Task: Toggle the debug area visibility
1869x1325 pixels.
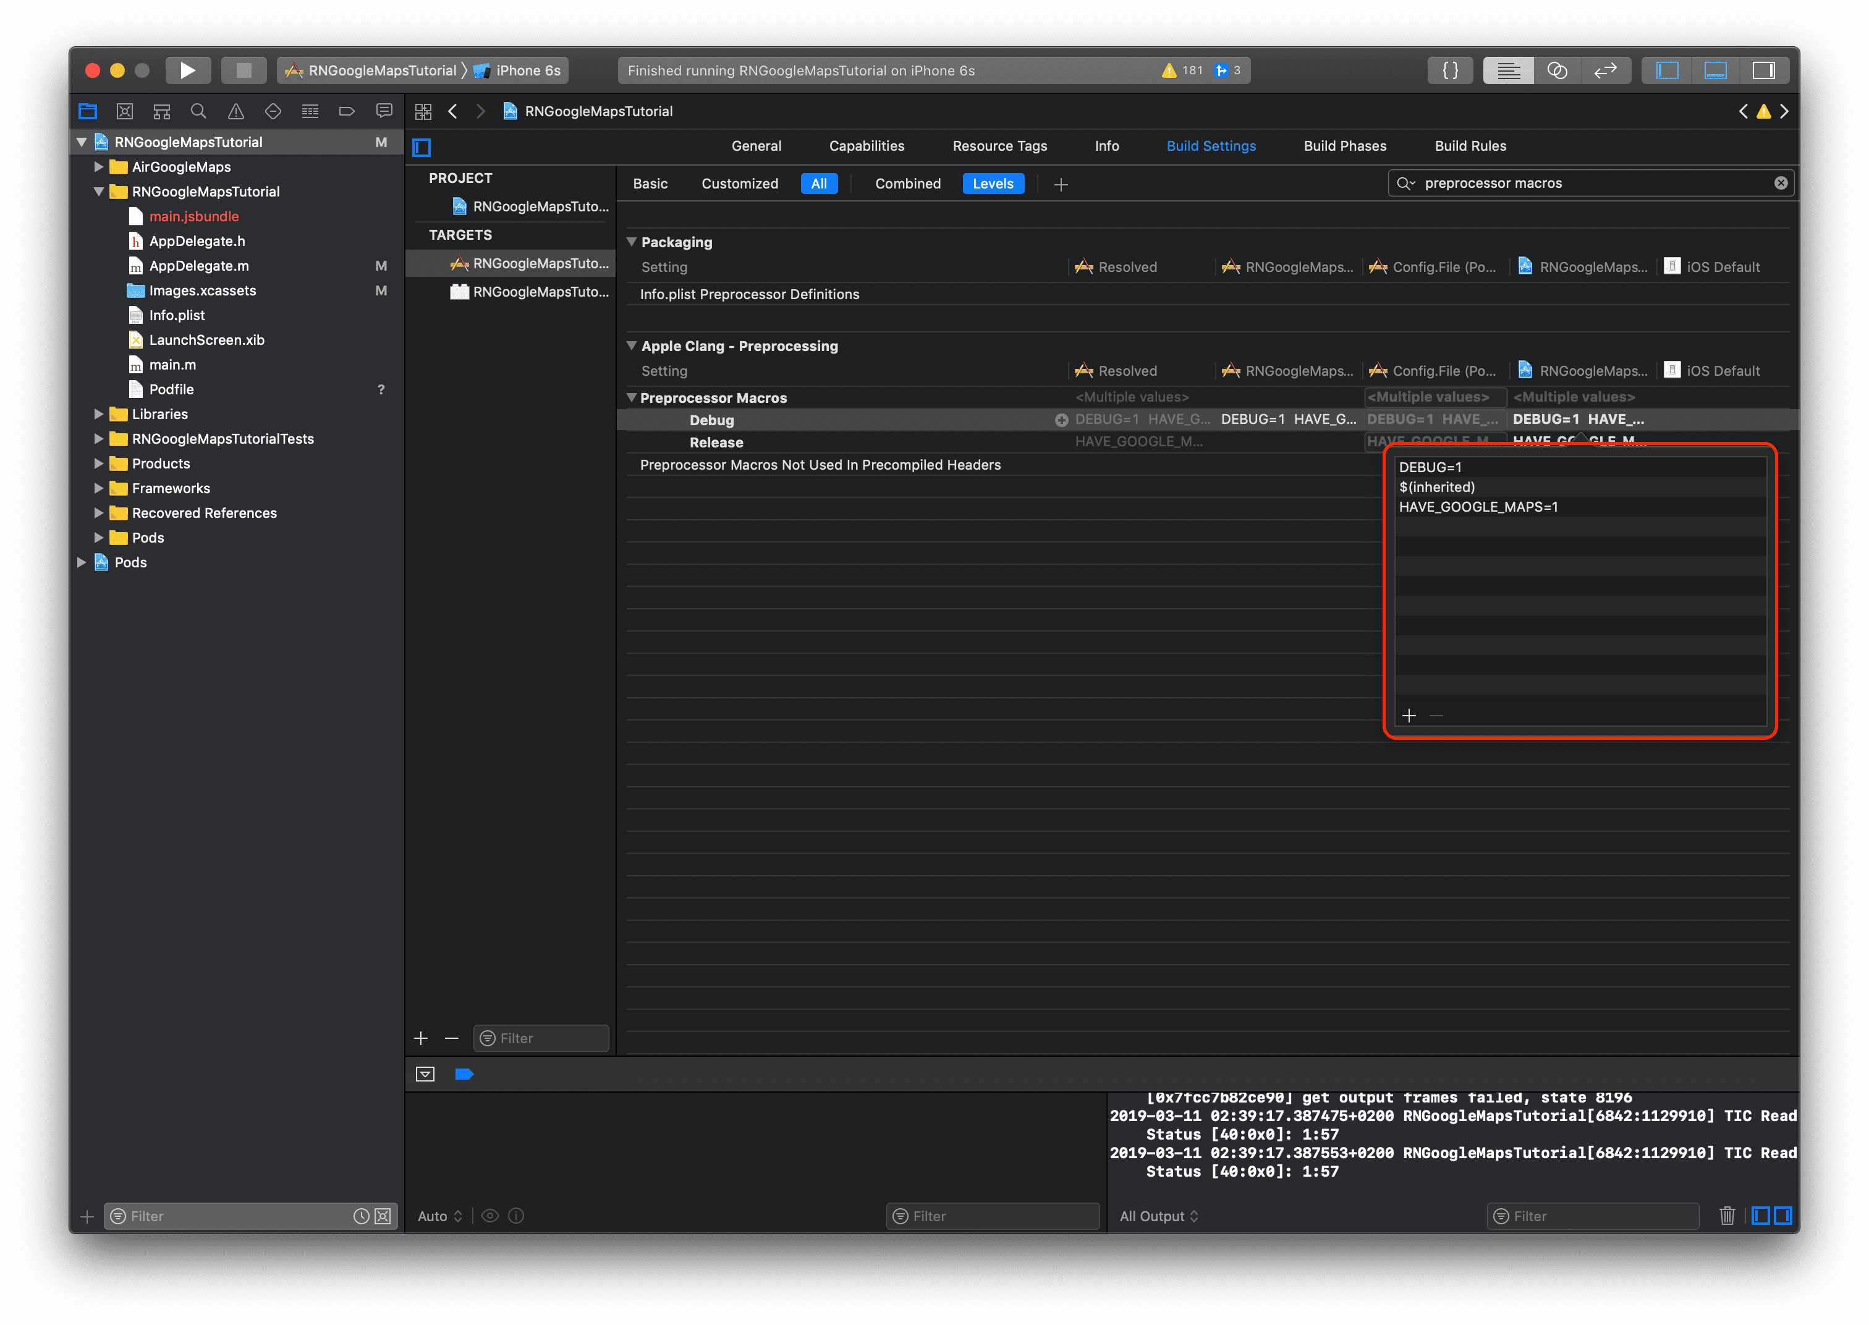Action: [1715, 70]
